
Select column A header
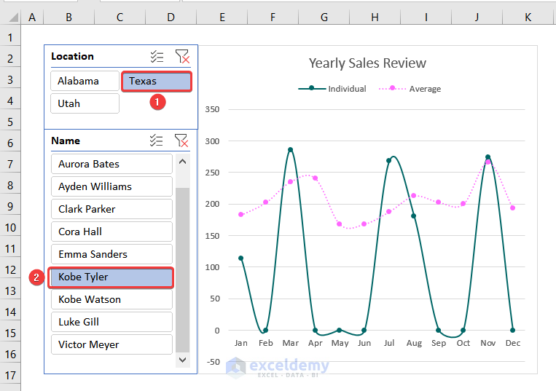click(32, 17)
